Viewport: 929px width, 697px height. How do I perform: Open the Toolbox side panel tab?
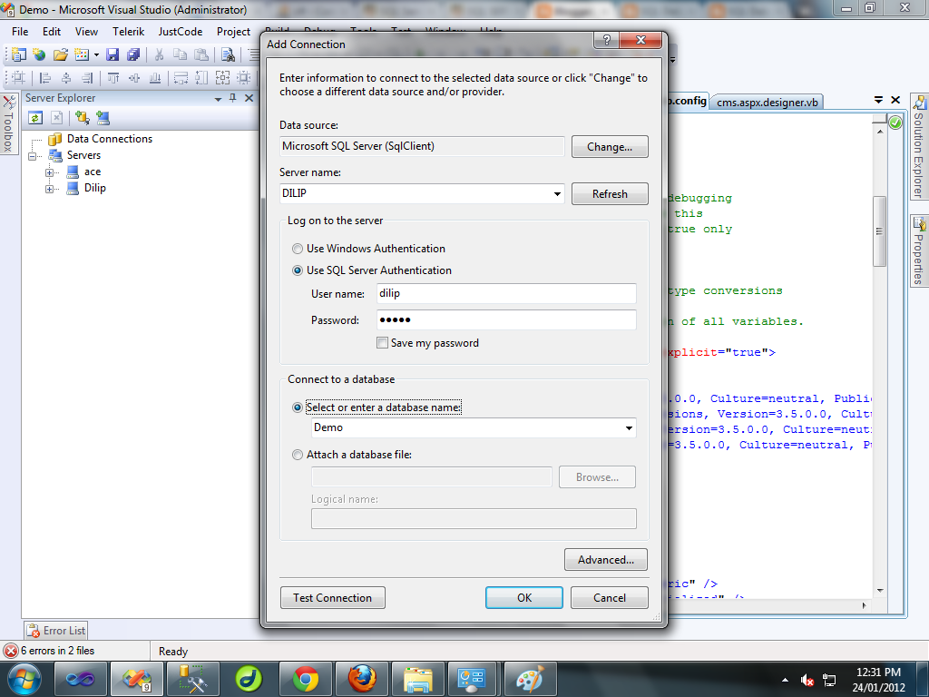[8, 124]
